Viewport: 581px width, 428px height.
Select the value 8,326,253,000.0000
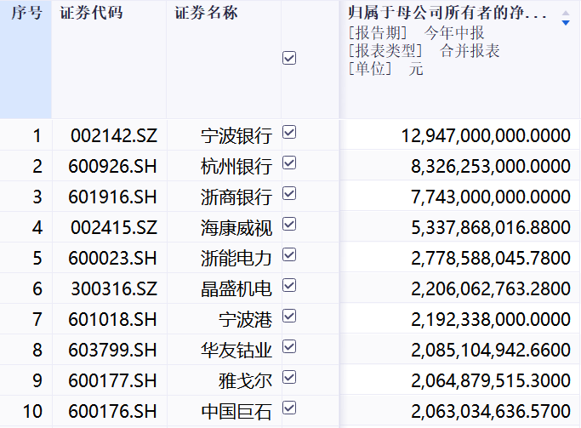(491, 167)
